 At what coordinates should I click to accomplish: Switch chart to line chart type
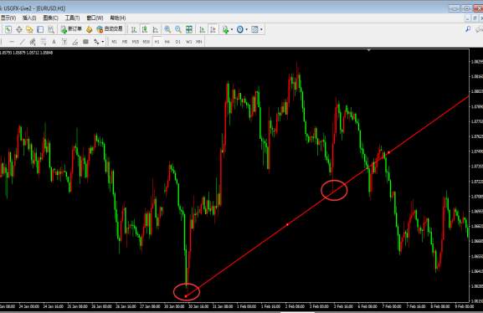point(156,29)
